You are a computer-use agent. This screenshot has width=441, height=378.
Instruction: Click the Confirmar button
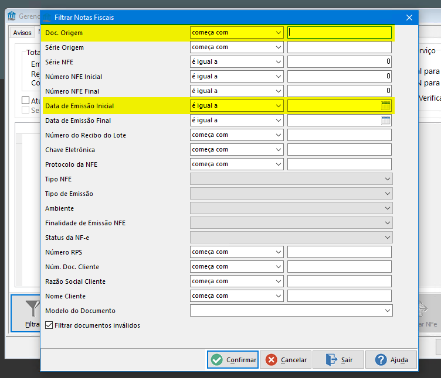click(233, 359)
